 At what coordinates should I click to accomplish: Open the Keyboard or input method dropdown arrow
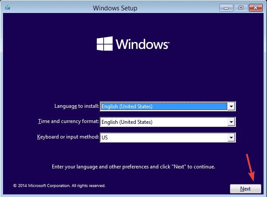point(231,138)
